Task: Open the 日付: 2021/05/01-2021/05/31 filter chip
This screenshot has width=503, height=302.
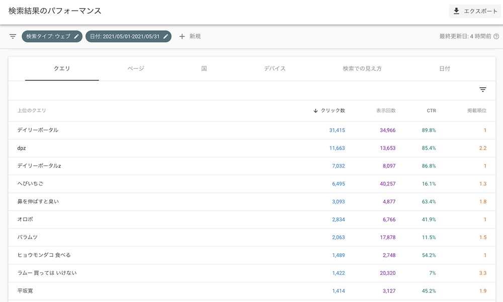Action: click(x=128, y=37)
